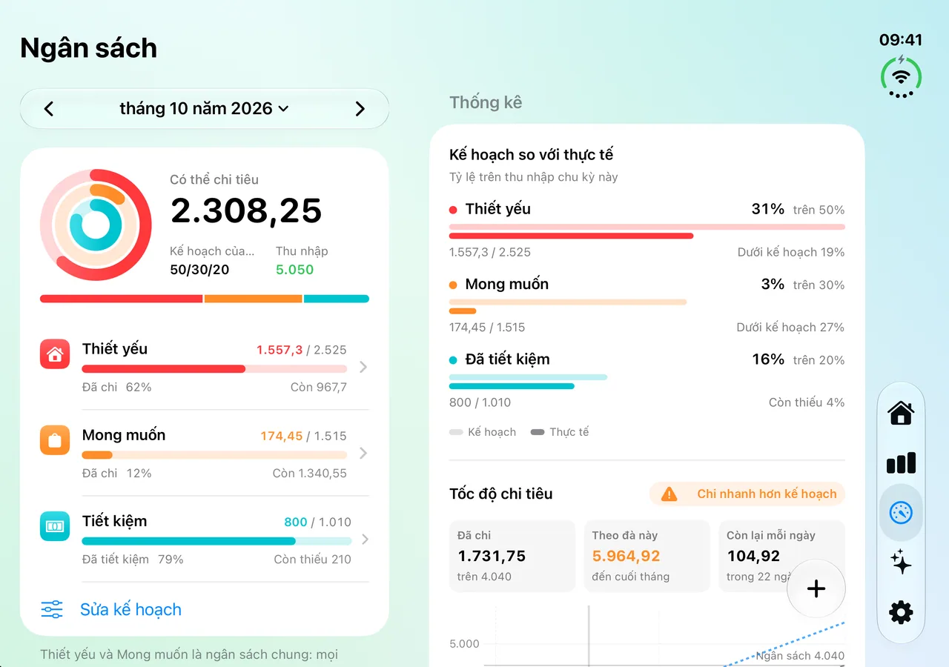Tap the sliders icon beside Sửa kế hoạch

pyautogui.click(x=52, y=610)
